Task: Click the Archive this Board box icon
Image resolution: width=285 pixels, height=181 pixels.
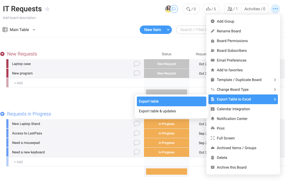Action: point(212,167)
